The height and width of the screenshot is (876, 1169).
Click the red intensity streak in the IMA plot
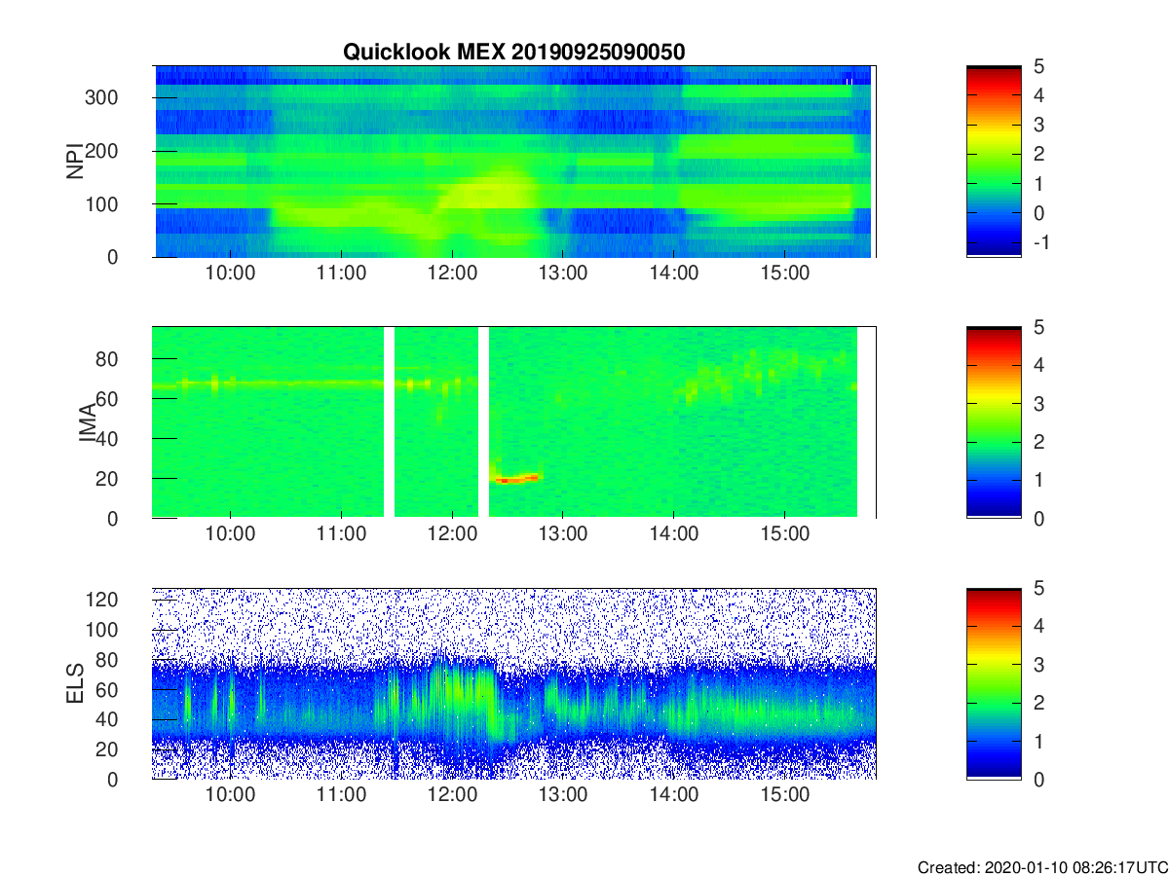click(517, 478)
